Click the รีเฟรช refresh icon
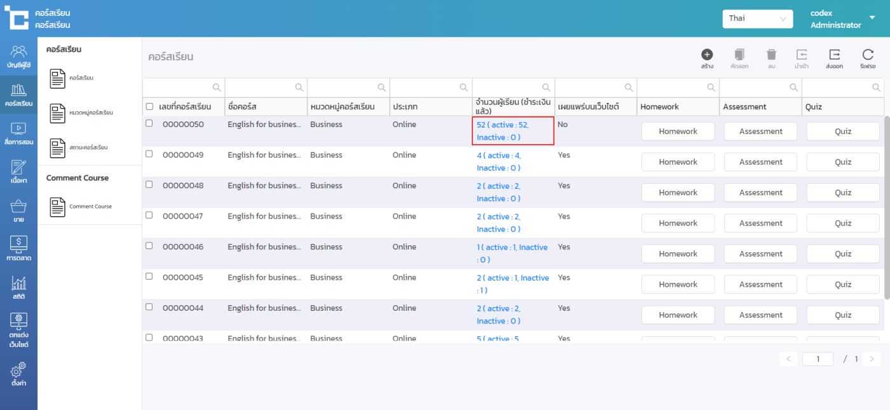Viewport: 890px width, 410px height. [x=868, y=55]
